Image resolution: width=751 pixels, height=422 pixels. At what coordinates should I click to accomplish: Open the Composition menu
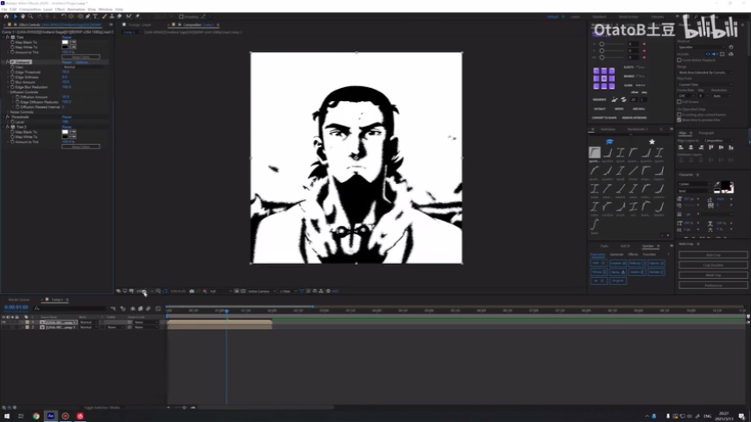29,9
